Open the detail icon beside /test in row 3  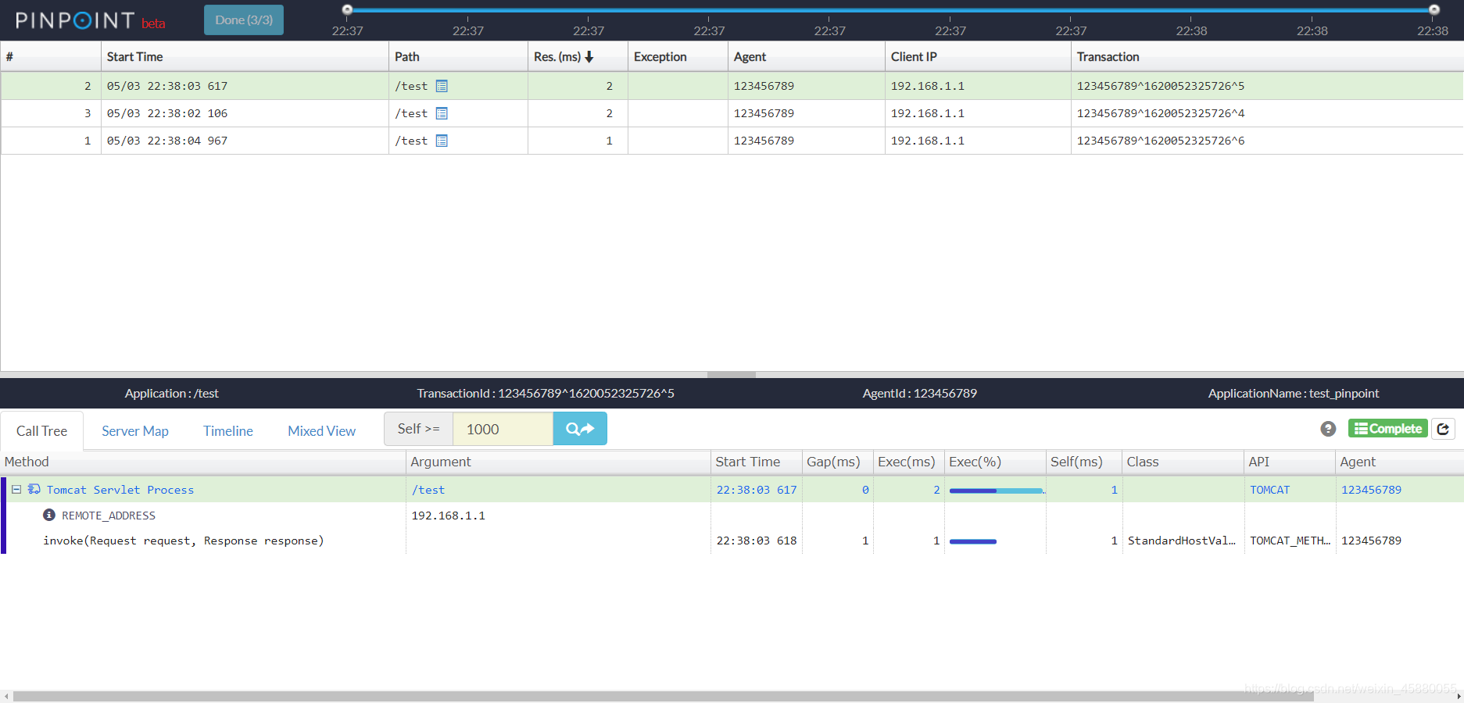(x=442, y=113)
